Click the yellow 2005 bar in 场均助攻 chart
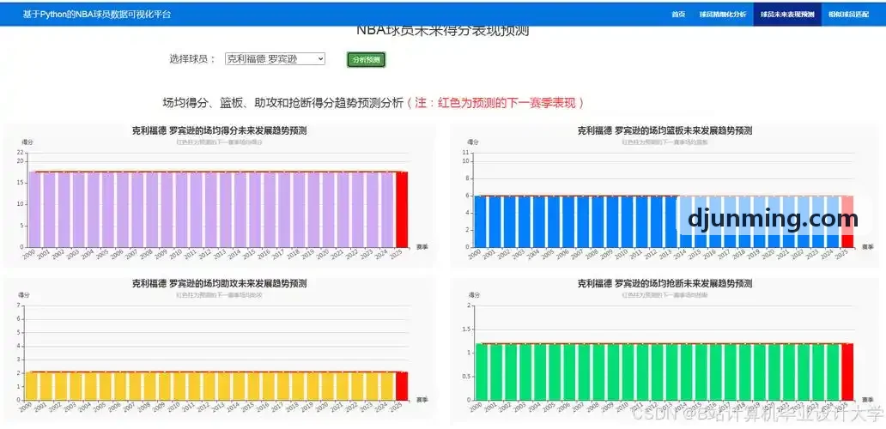 (104, 386)
